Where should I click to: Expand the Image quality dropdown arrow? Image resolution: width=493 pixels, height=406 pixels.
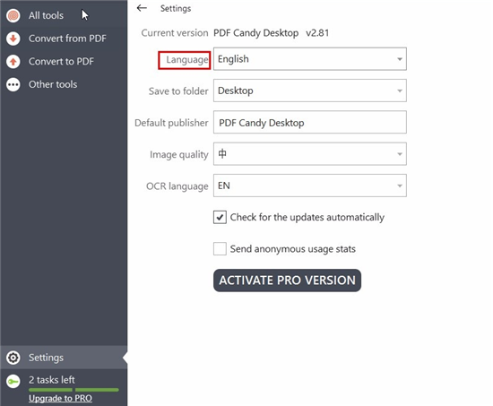(400, 154)
